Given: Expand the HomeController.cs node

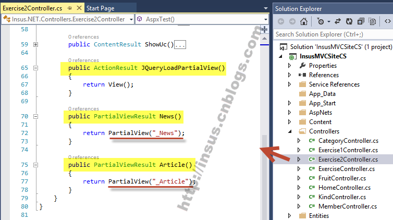Looking at the screenshot, I should [299, 188].
